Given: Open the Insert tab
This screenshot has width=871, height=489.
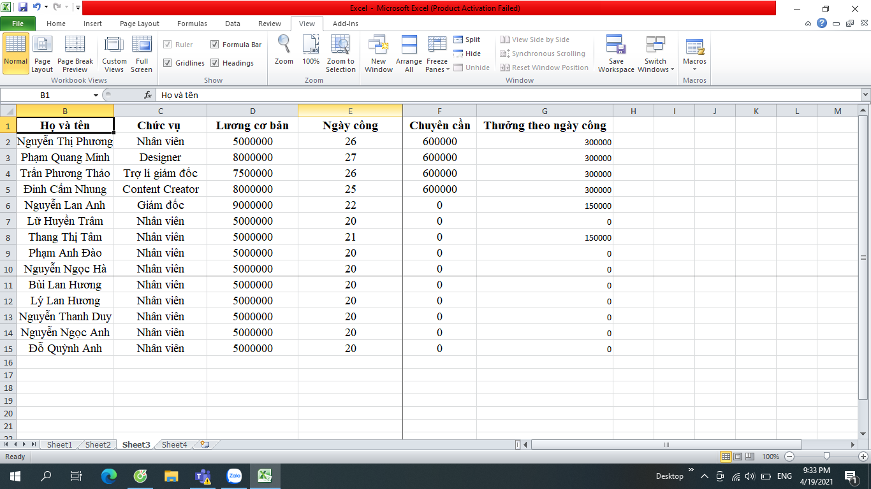Looking at the screenshot, I should (x=92, y=24).
